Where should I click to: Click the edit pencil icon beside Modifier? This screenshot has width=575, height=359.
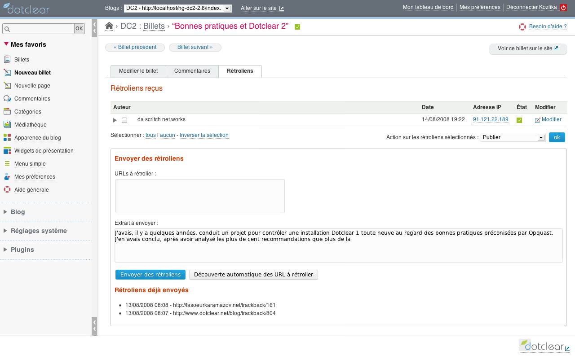[x=537, y=120]
